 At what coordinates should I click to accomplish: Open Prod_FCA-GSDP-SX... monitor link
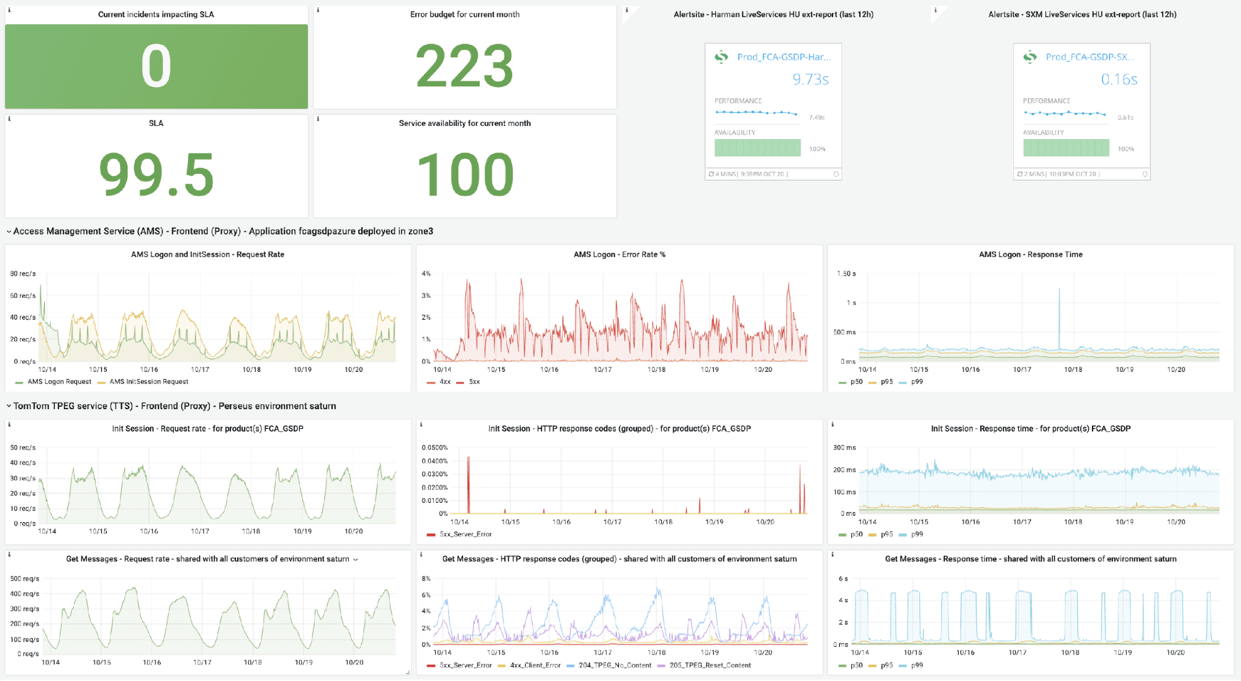click(x=1090, y=57)
